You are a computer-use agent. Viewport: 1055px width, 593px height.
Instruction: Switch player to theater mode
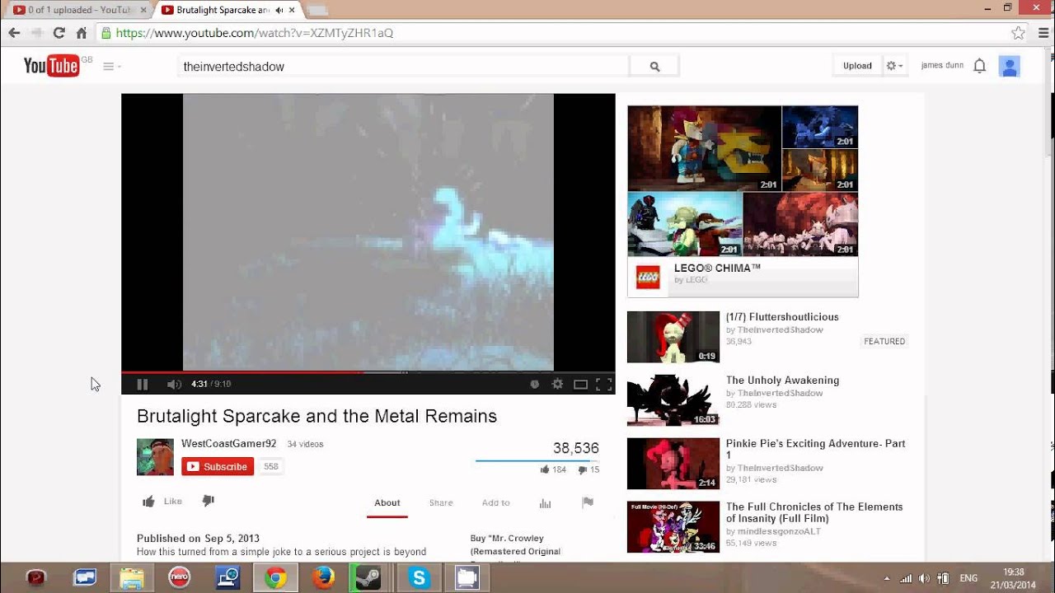(580, 384)
